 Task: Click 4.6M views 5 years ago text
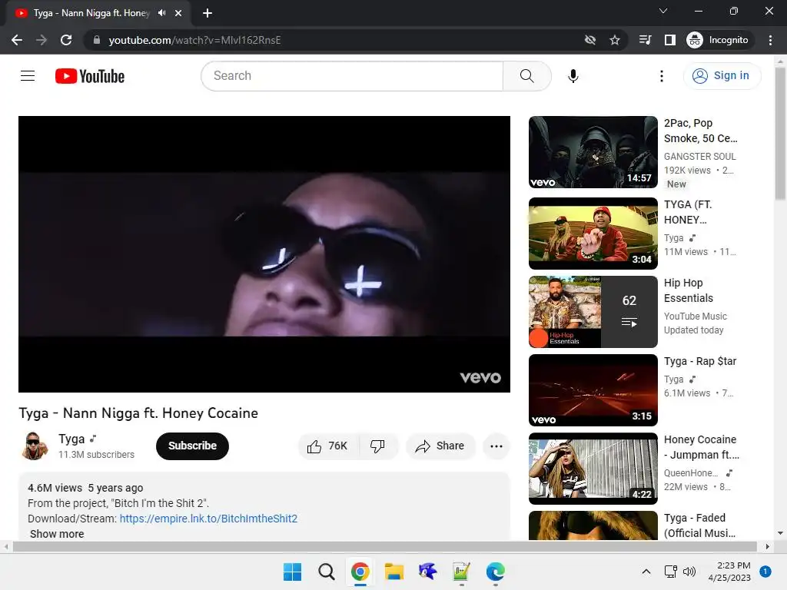coord(85,488)
